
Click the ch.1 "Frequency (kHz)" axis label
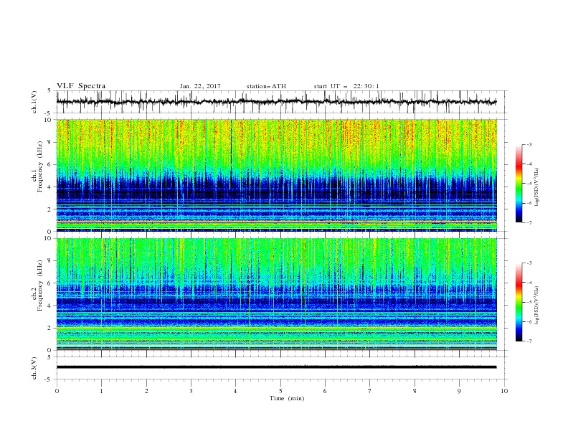pyautogui.click(x=40, y=166)
